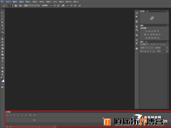This screenshot has width=171, height=128.
Task: Open the layer blend mode dropdown
Action: [x=147, y=48]
